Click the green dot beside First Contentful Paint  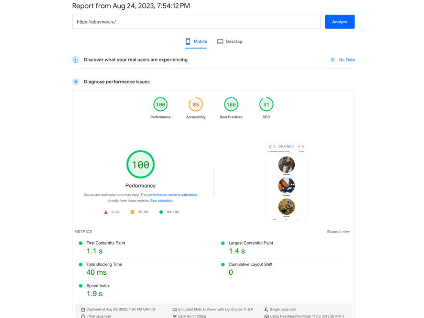pyautogui.click(x=80, y=243)
